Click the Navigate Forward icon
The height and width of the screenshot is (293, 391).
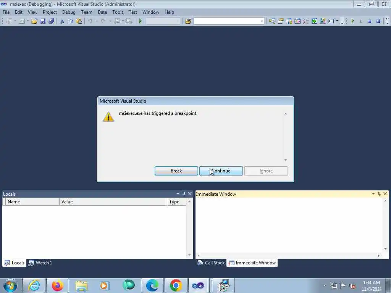point(129,21)
